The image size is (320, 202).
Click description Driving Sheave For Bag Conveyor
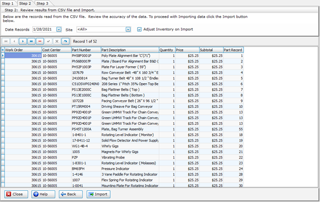coord(130,106)
